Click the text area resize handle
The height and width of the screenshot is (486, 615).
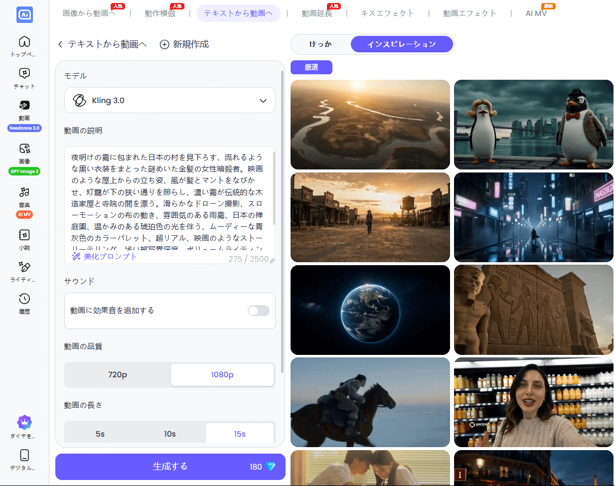click(x=272, y=260)
